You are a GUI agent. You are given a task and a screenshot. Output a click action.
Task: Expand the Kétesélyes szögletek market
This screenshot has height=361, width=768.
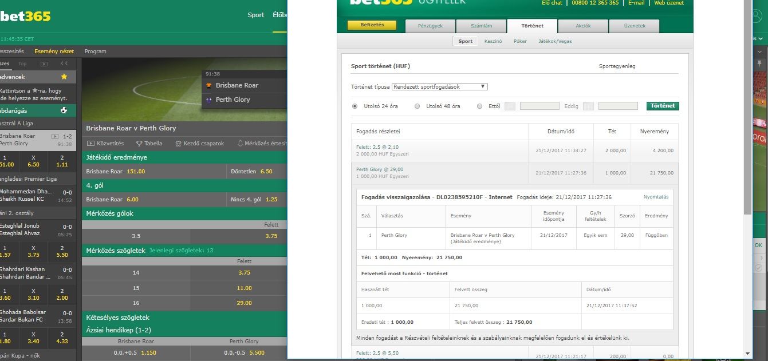(184, 317)
